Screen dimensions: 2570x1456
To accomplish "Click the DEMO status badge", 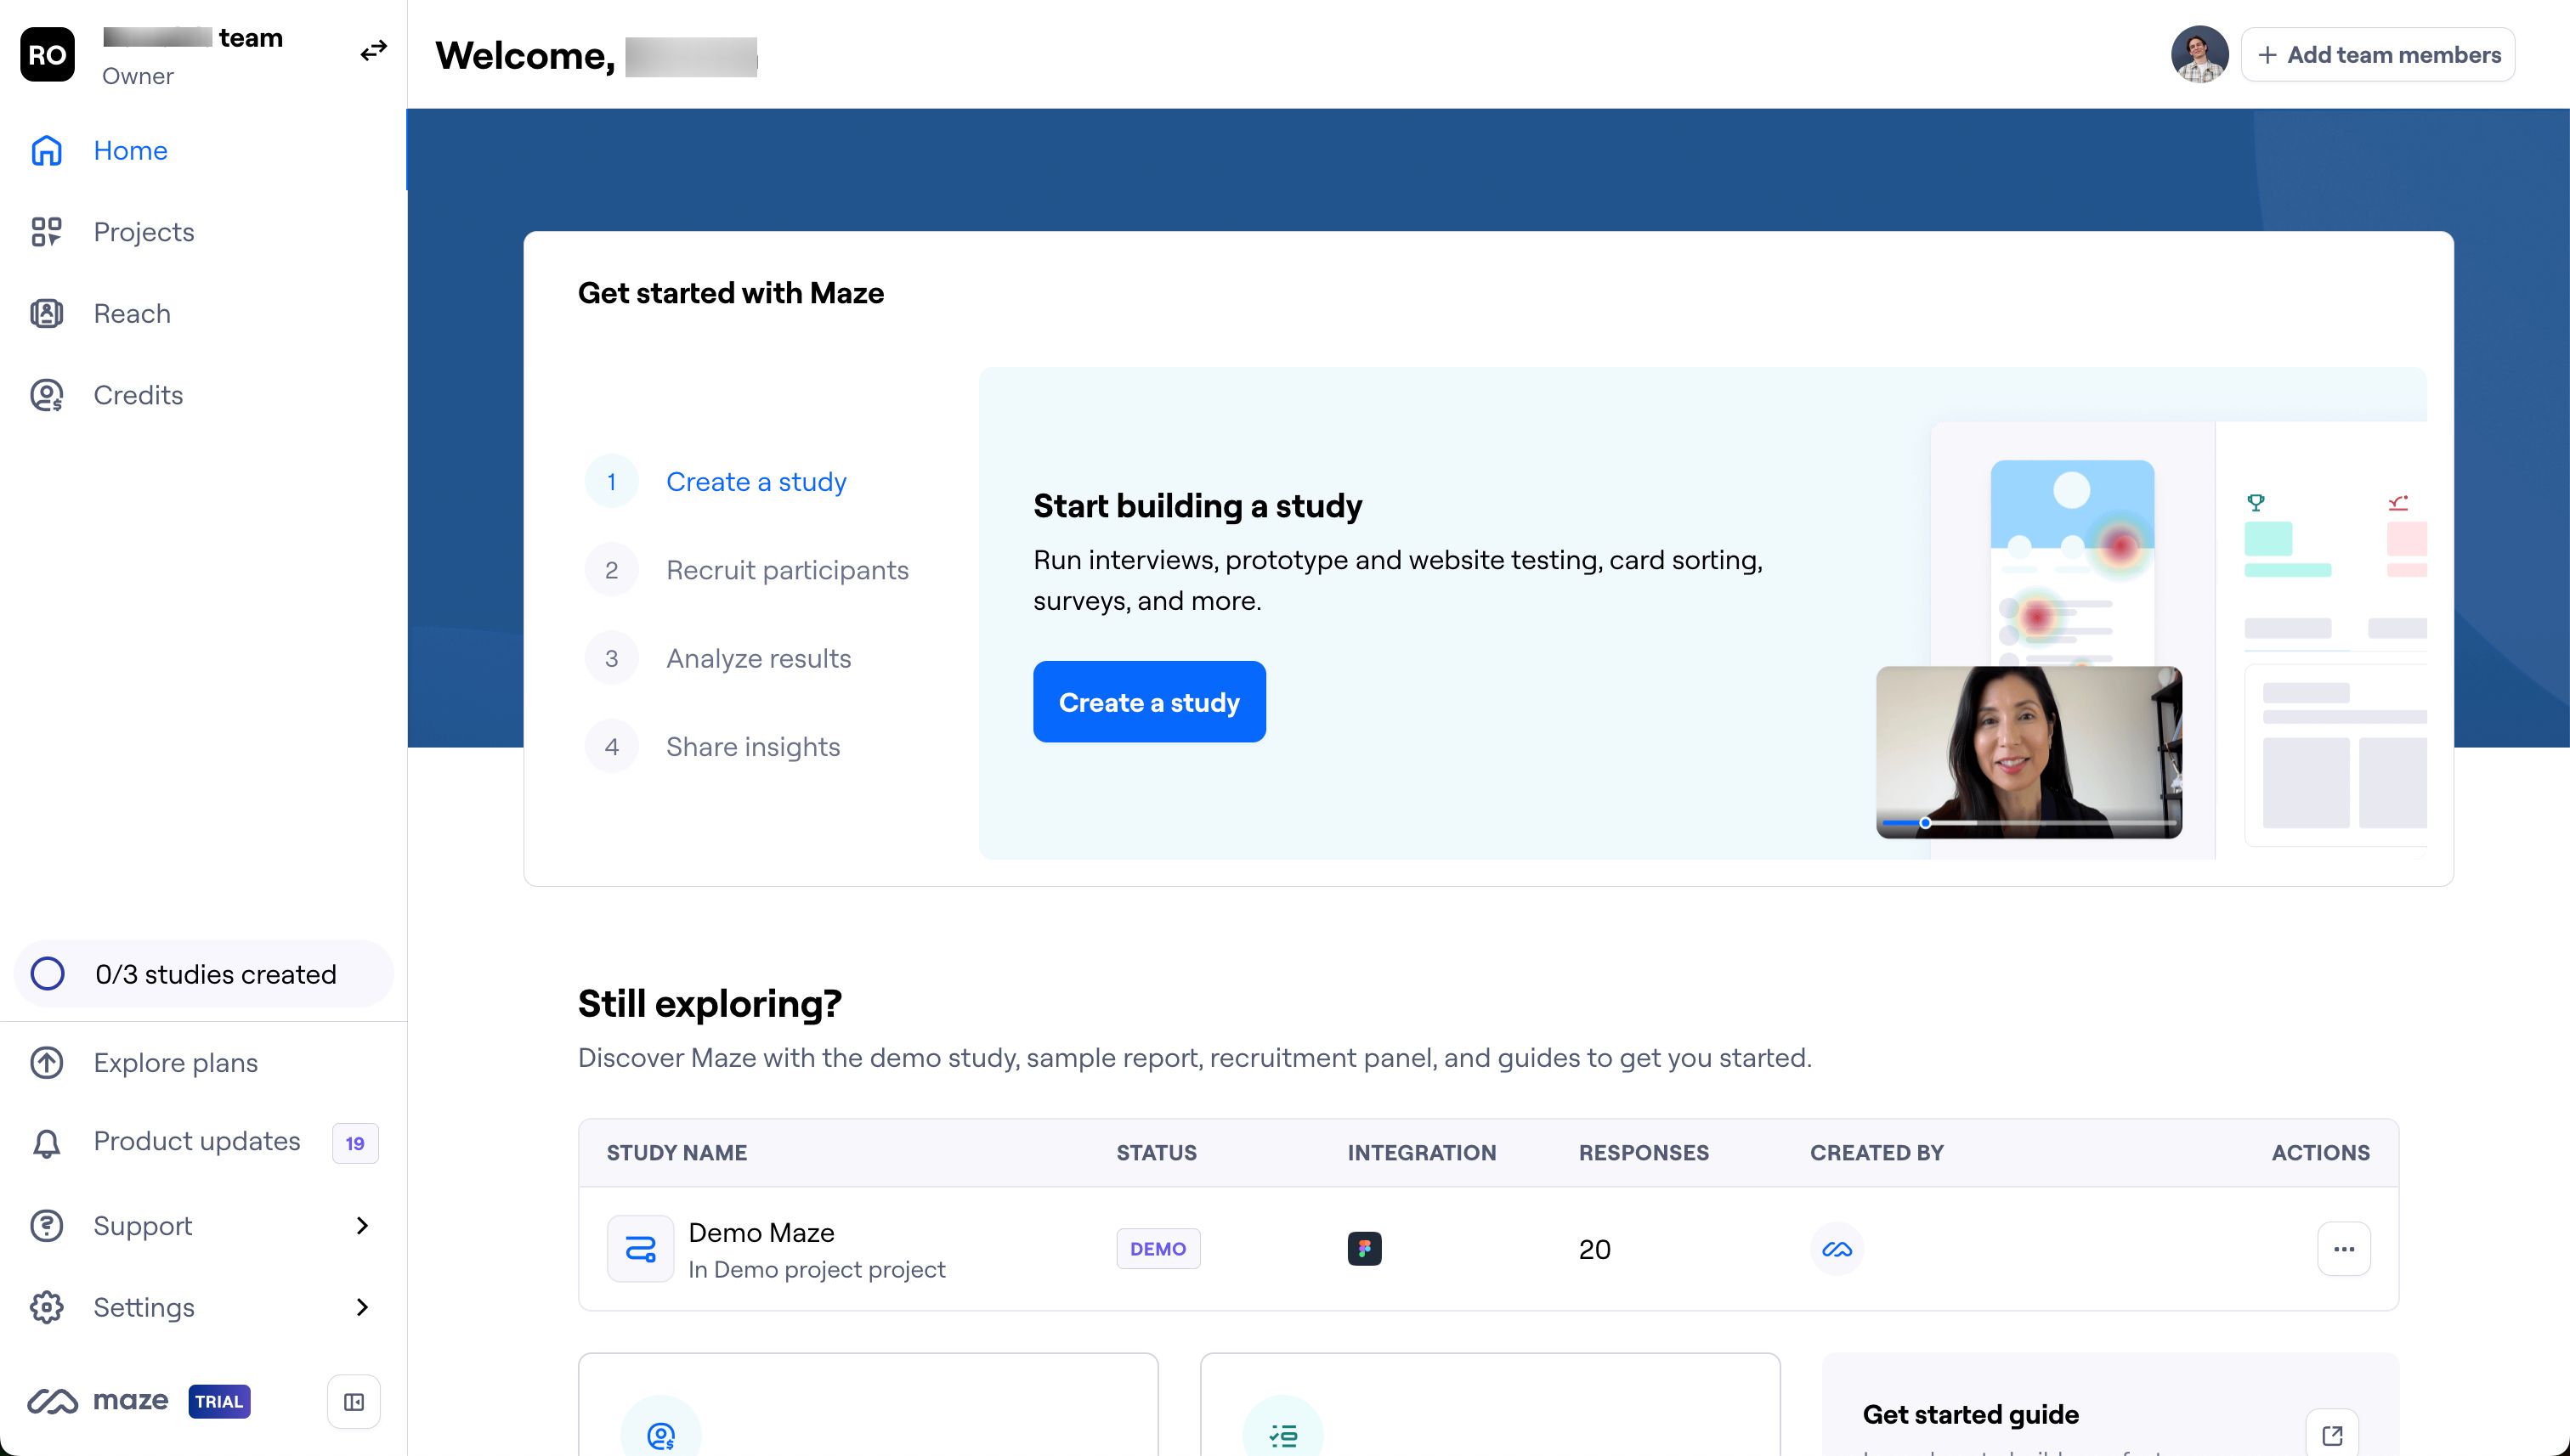I will tap(1158, 1248).
